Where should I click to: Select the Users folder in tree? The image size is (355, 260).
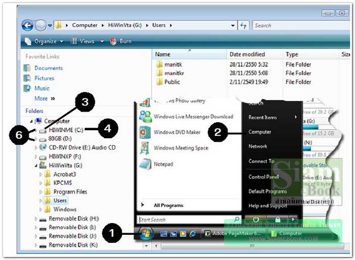(60, 200)
